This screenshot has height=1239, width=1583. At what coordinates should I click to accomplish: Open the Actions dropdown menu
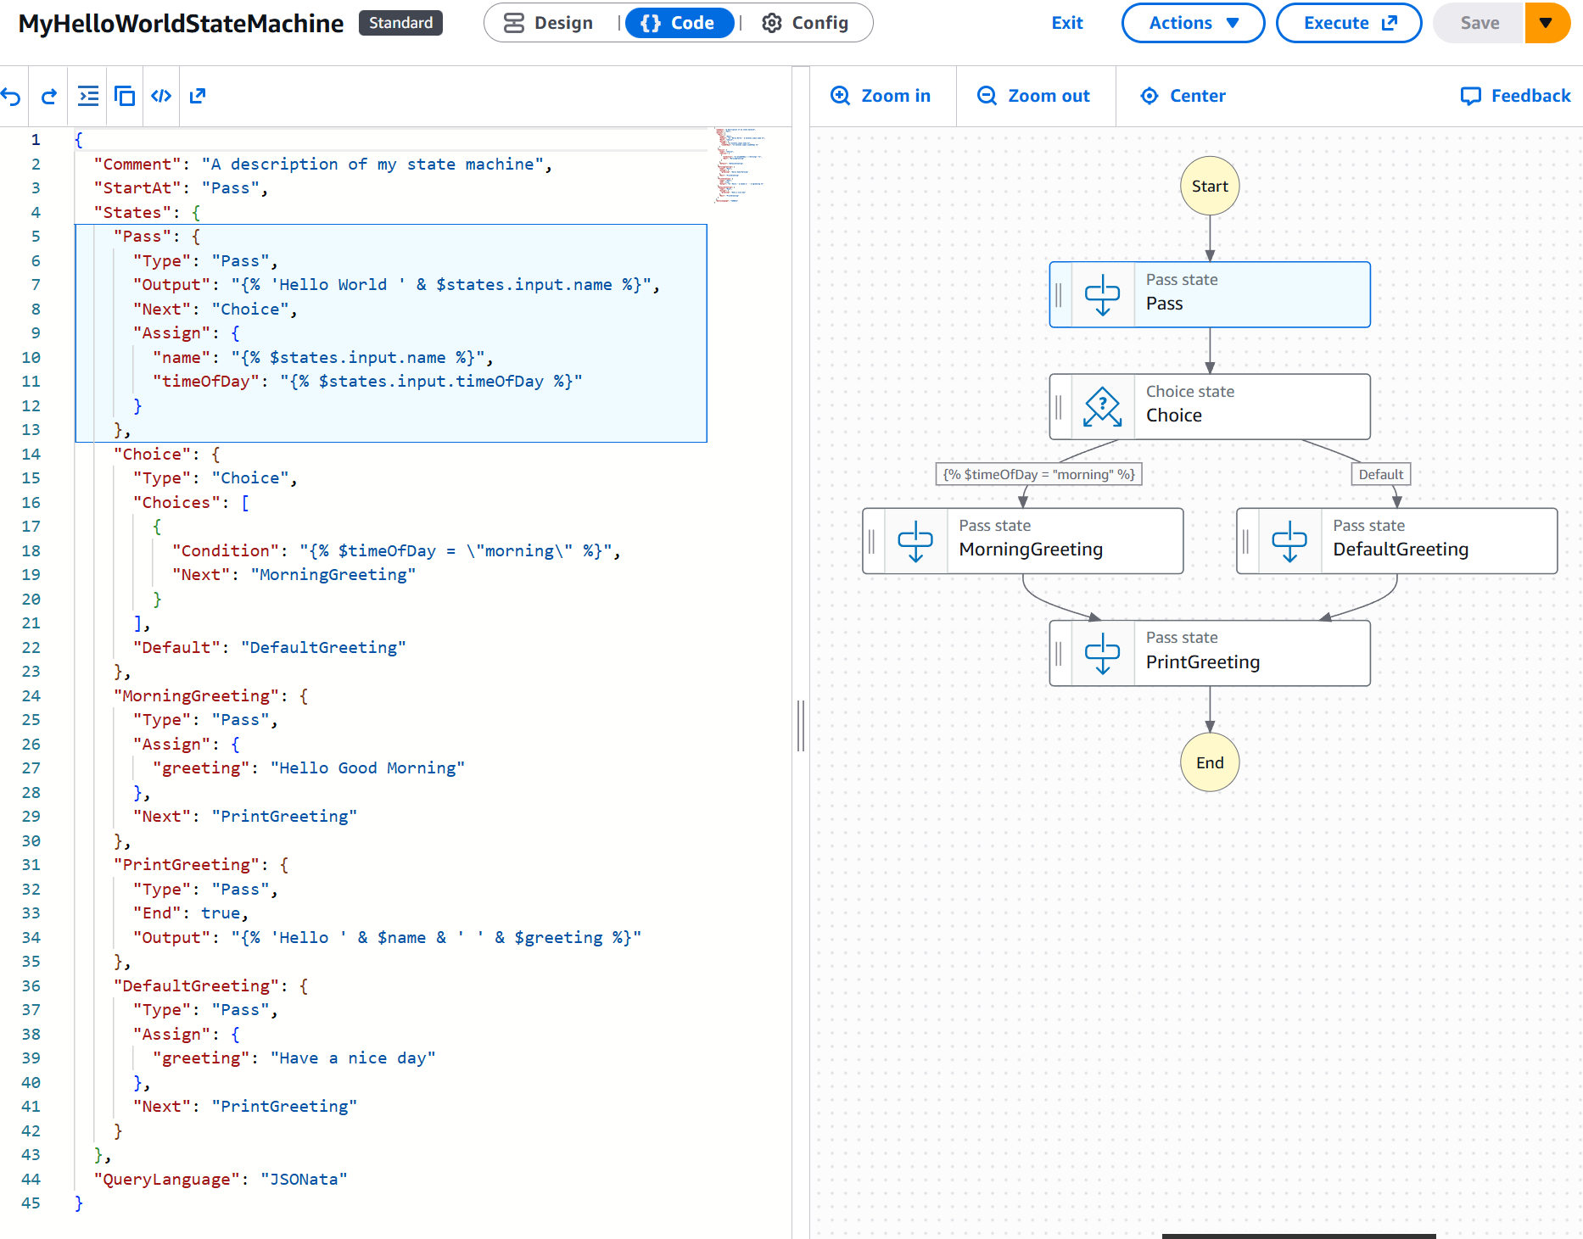pyautogui.click(x=1193, y=23)
